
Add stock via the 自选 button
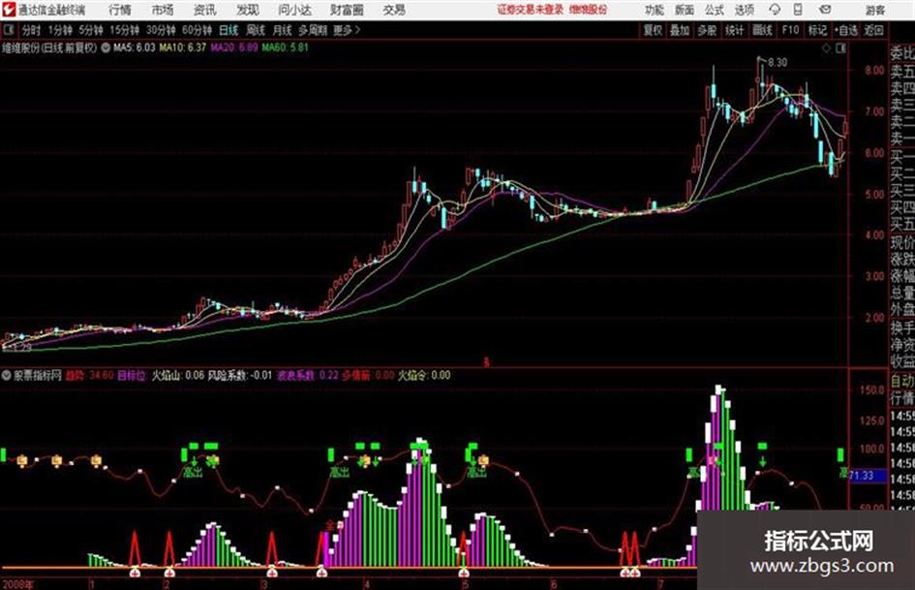point(846,30)
